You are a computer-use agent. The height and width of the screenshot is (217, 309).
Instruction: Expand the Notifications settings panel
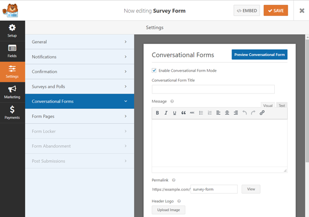pos(80,57)
